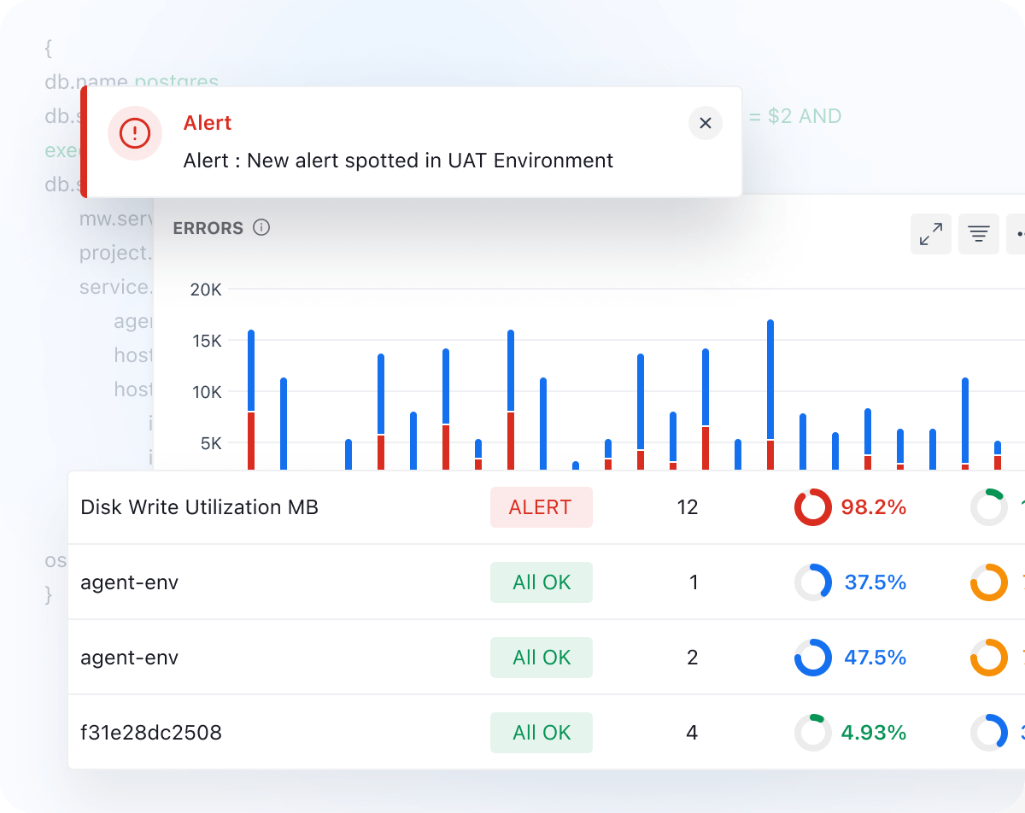Screen dimensions: 1025x813
Task: Click the 5K y-axis label
Action: tap(211, 443)
